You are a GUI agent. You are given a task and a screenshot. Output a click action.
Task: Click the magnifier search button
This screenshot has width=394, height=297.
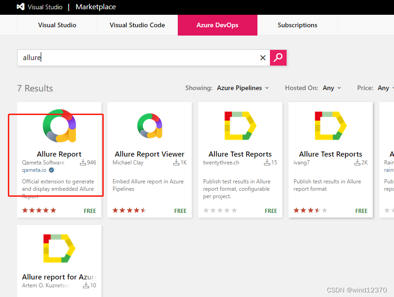pos(278,58)
